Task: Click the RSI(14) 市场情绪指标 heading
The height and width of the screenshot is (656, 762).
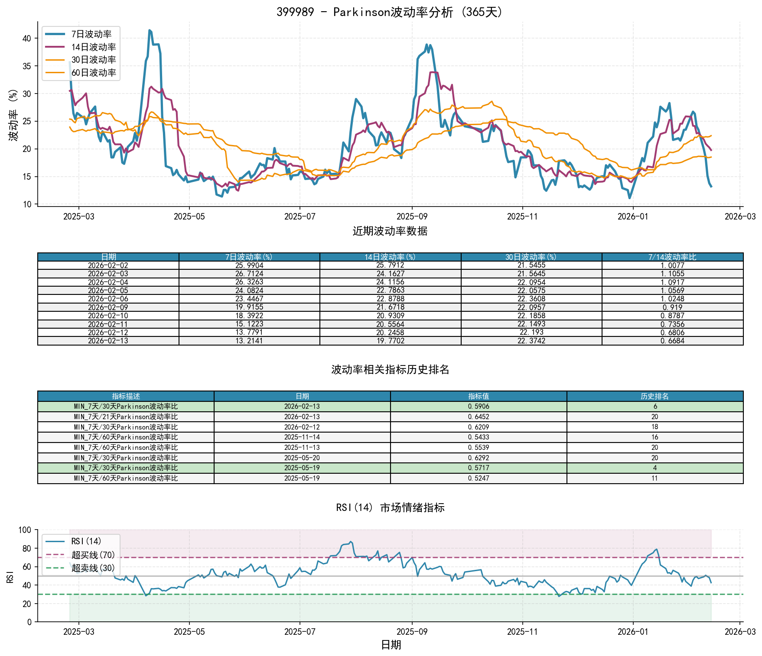Action: click(390, 507)
